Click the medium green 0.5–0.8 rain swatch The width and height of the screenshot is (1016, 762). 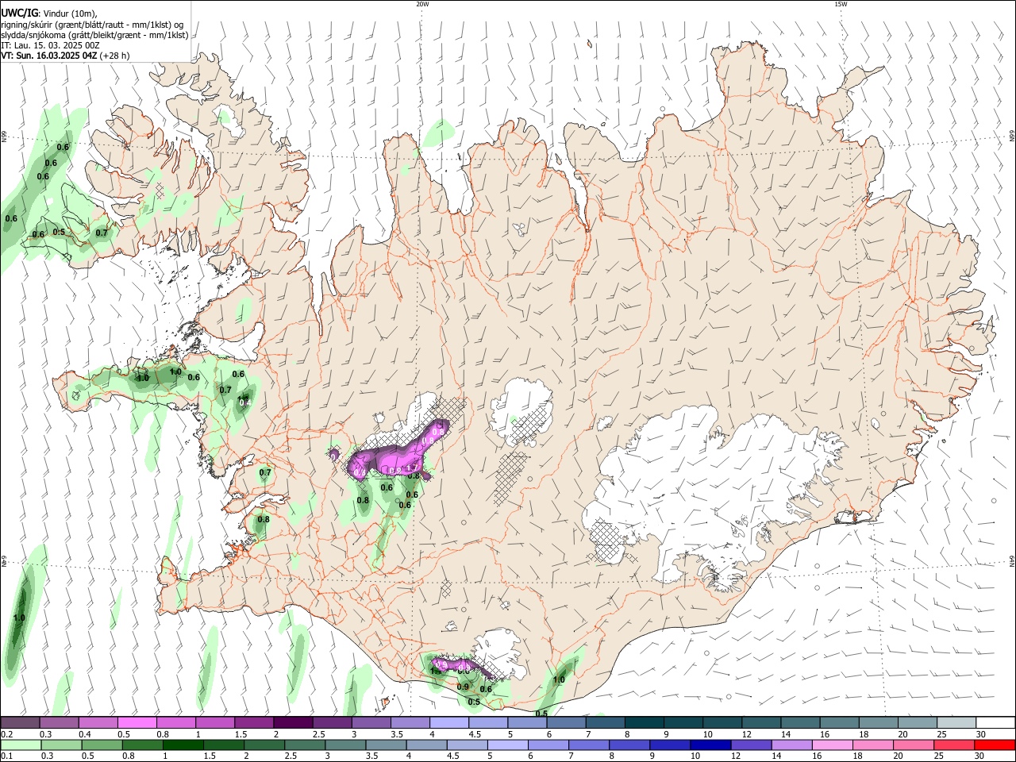[102, 745]
